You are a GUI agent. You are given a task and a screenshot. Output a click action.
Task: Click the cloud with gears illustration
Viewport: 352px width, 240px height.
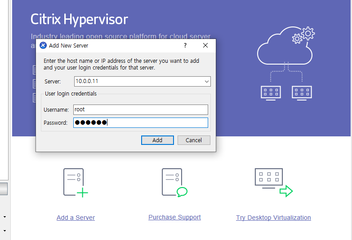[x=286, y=63]
